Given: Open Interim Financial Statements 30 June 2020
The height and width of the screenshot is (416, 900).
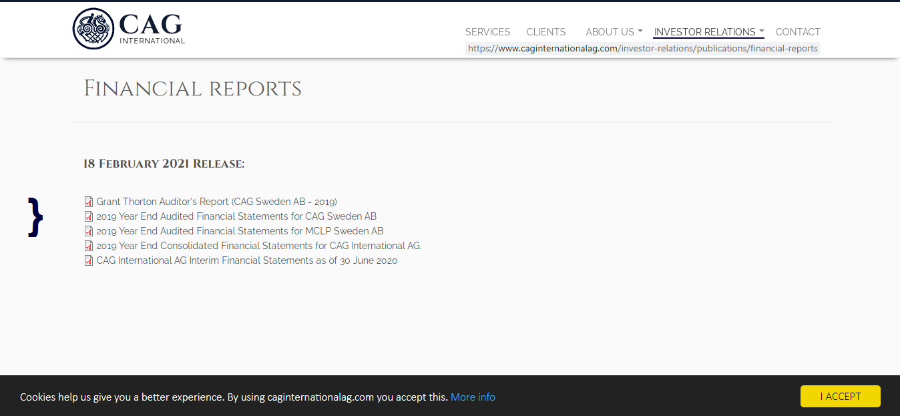Looking at the screenshot, I should [x=247, y=260].
